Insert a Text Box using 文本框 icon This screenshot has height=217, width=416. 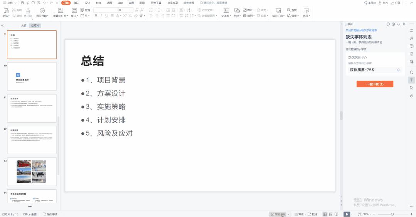(x=226, y=11)
